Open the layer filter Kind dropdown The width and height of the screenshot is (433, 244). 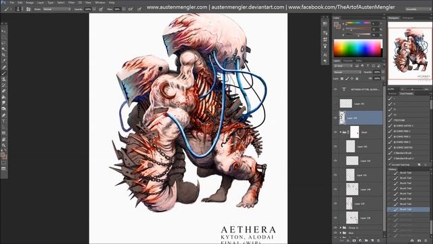tap(343, 66)
